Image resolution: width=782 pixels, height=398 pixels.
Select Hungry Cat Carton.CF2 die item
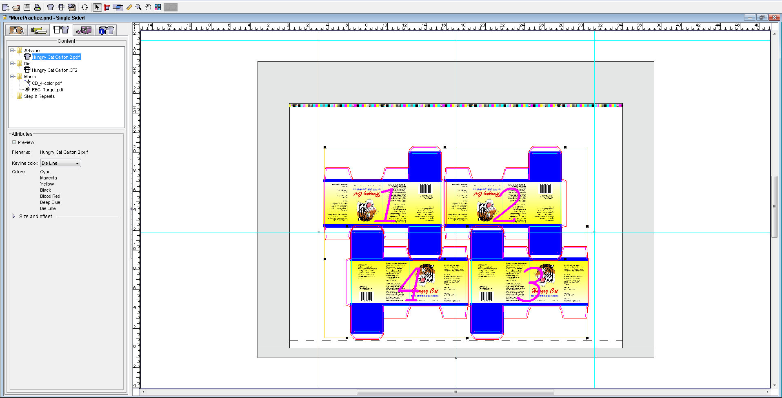(55, 70)
